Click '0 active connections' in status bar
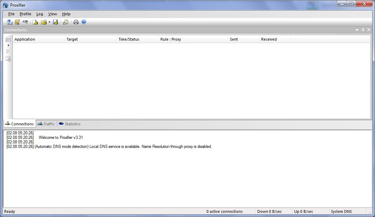Screen dimensions: 375x217 [x=225, y=211]
